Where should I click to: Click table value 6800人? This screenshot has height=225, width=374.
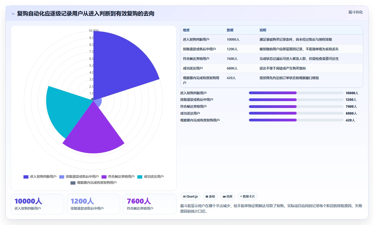(x=232, y=68)
